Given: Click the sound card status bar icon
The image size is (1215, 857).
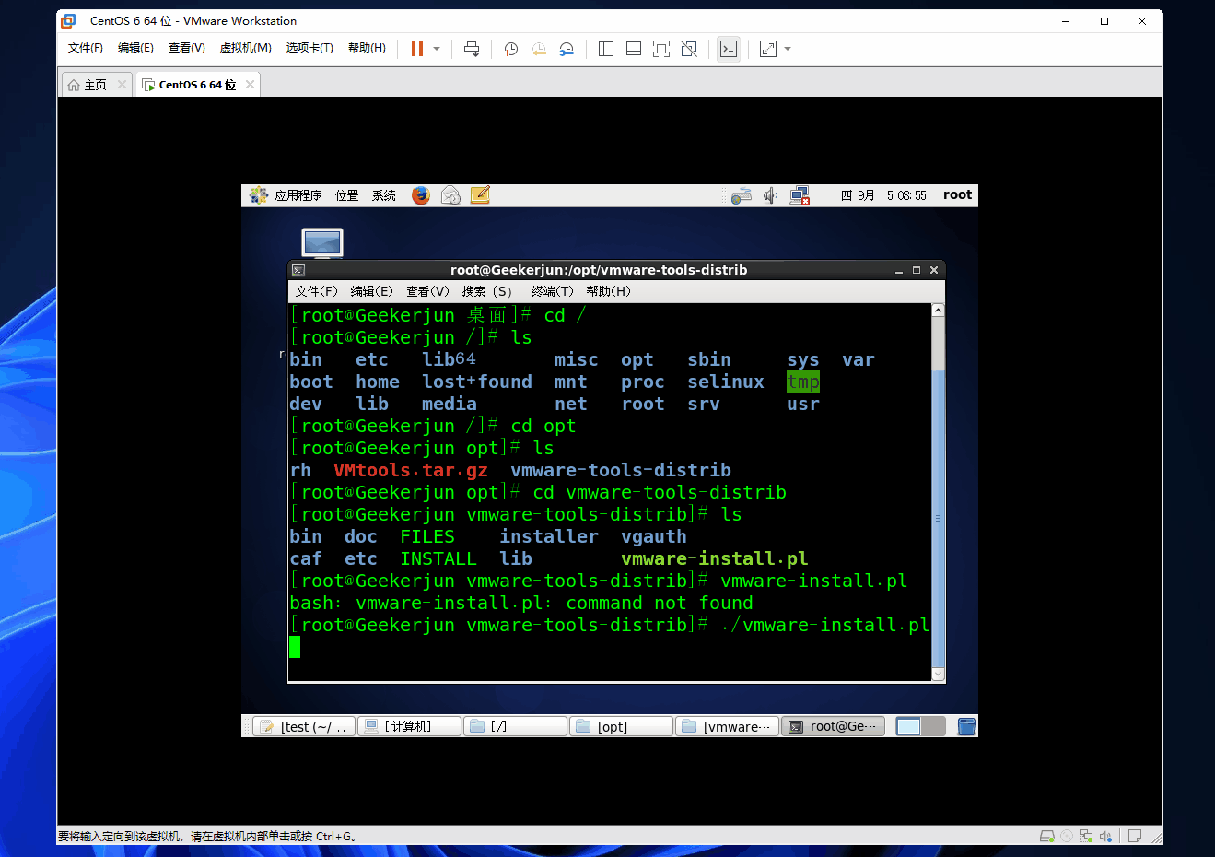Looking at the screenshot, I should click(x=1105, y=837).
